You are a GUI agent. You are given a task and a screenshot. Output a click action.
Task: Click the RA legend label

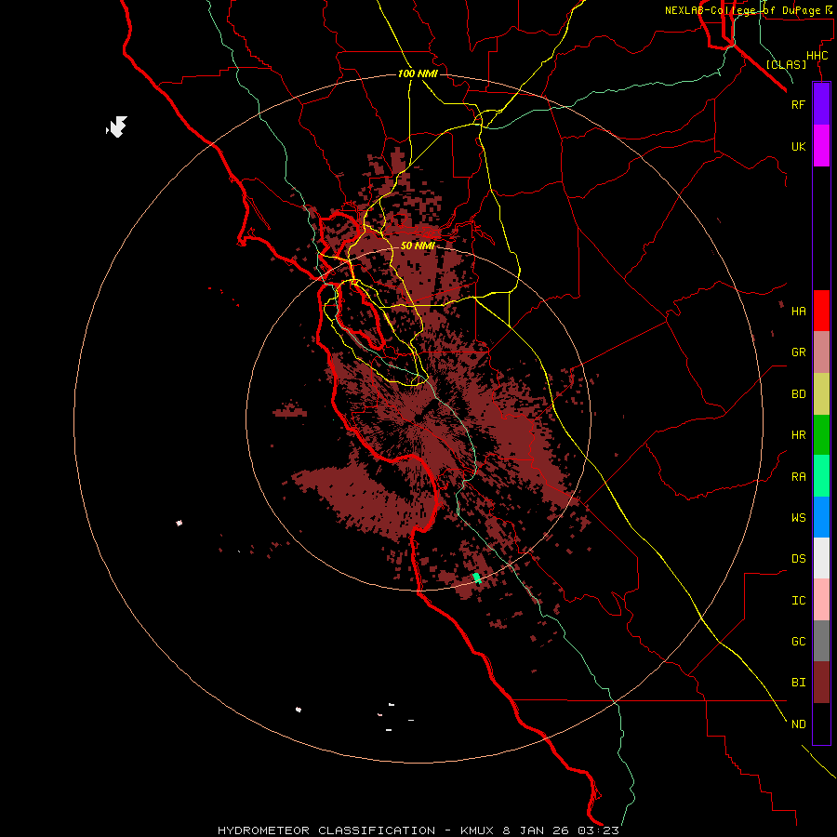click(799, 477)
